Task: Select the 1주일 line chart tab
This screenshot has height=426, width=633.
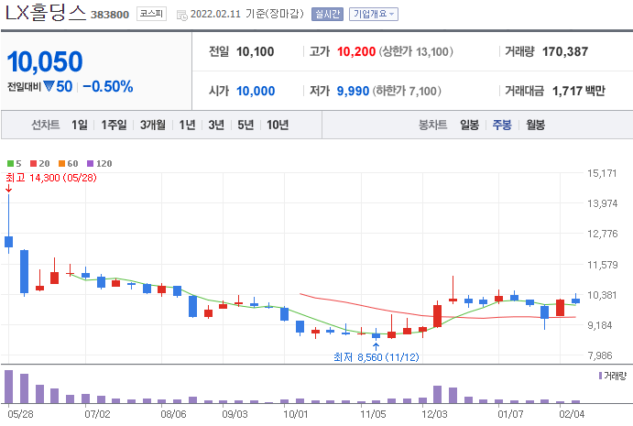Action: [114, 125]
